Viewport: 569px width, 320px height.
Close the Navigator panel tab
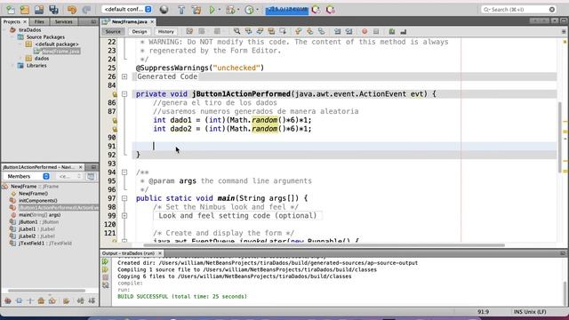[x=81, y=167]
